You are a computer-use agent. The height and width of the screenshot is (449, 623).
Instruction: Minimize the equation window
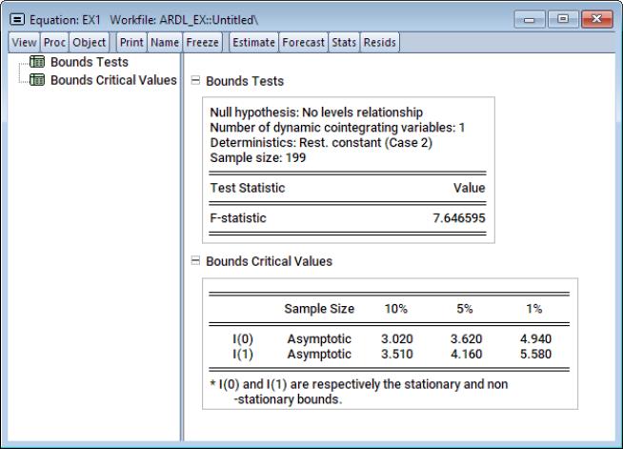(533, 20)
